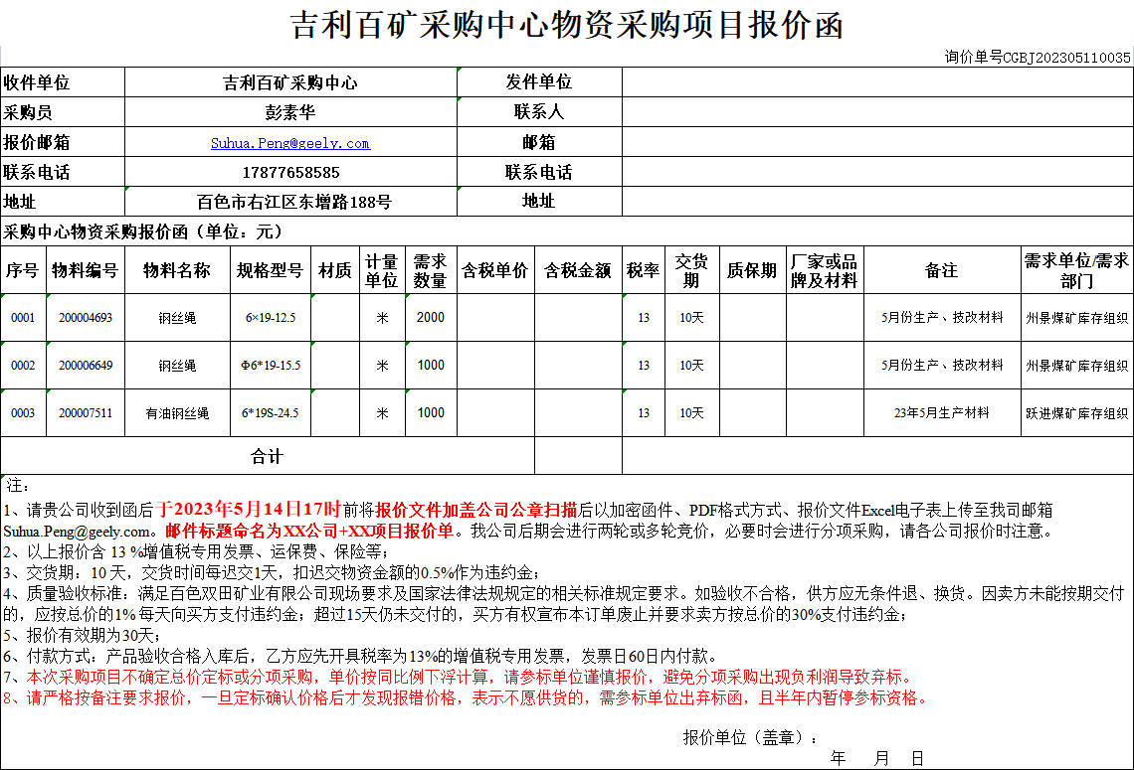This screenshot has height=770, width=1134.
Task: Click the 年 月 日 date line
Action: point(877,758)
